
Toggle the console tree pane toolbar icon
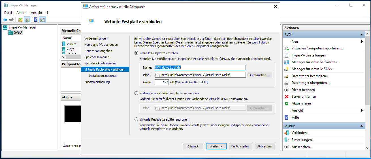click(27, 19)
